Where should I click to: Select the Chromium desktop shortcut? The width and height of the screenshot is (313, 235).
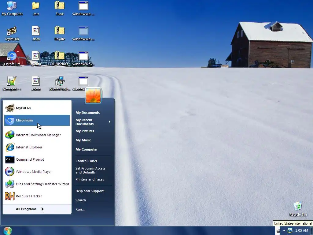coord(12,58)
